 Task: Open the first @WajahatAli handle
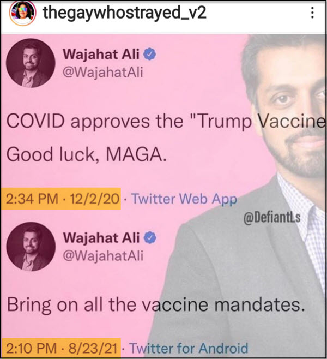pyautogui.click(x=103, y=73)
